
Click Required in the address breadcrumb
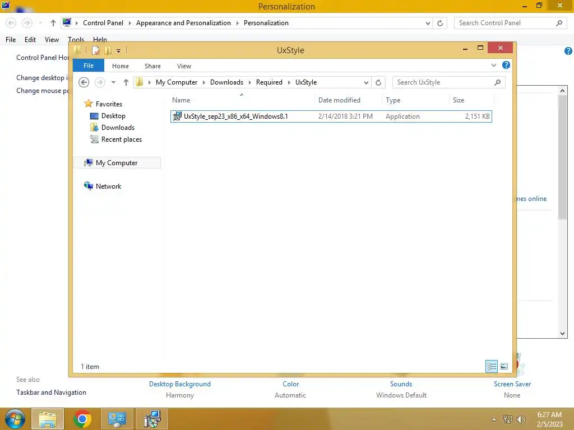(269, 82)
